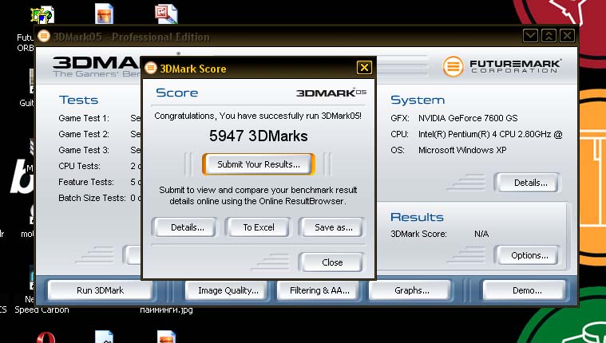This screenshot has width=606, height=343.
Task: Click the 3DMark05 main window title icon
Action: tap(44, 37)
